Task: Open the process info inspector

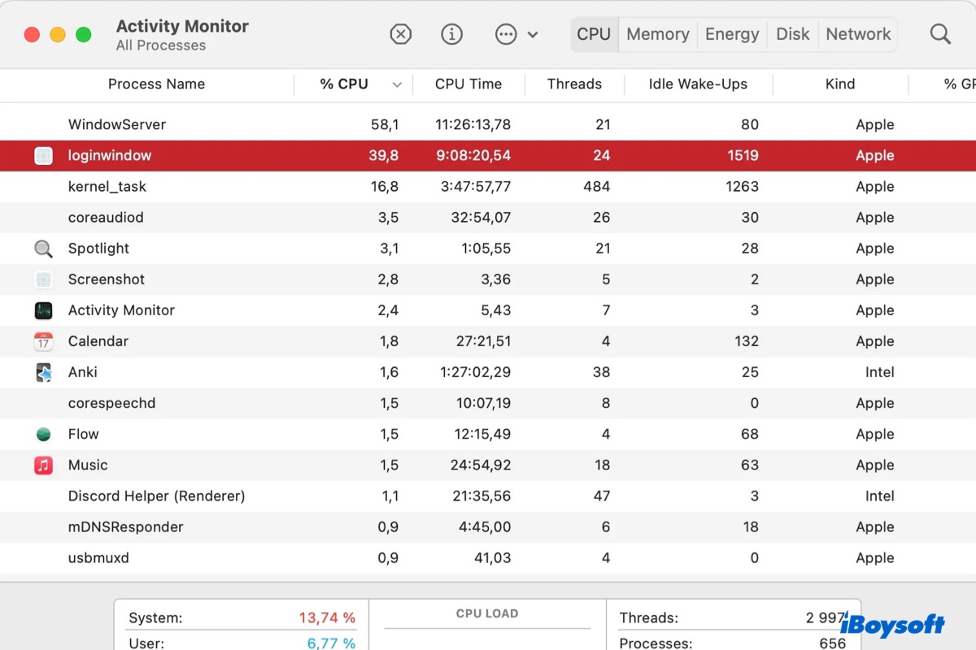Action: pyautogui.click(x=452, y=34)
